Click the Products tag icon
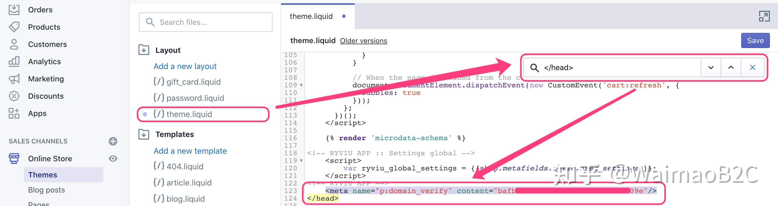778x206 pixels. [x=14, y=27]
